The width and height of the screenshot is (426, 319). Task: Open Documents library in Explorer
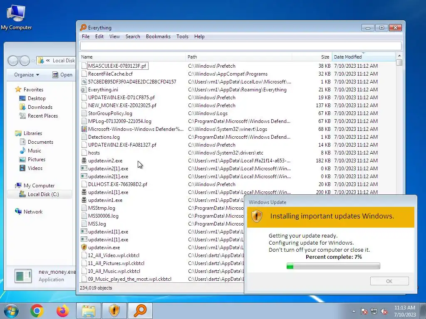pos(37,142)
